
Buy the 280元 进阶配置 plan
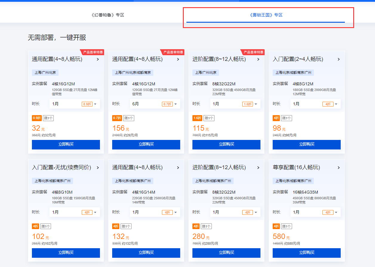click(x=226, y=253)
